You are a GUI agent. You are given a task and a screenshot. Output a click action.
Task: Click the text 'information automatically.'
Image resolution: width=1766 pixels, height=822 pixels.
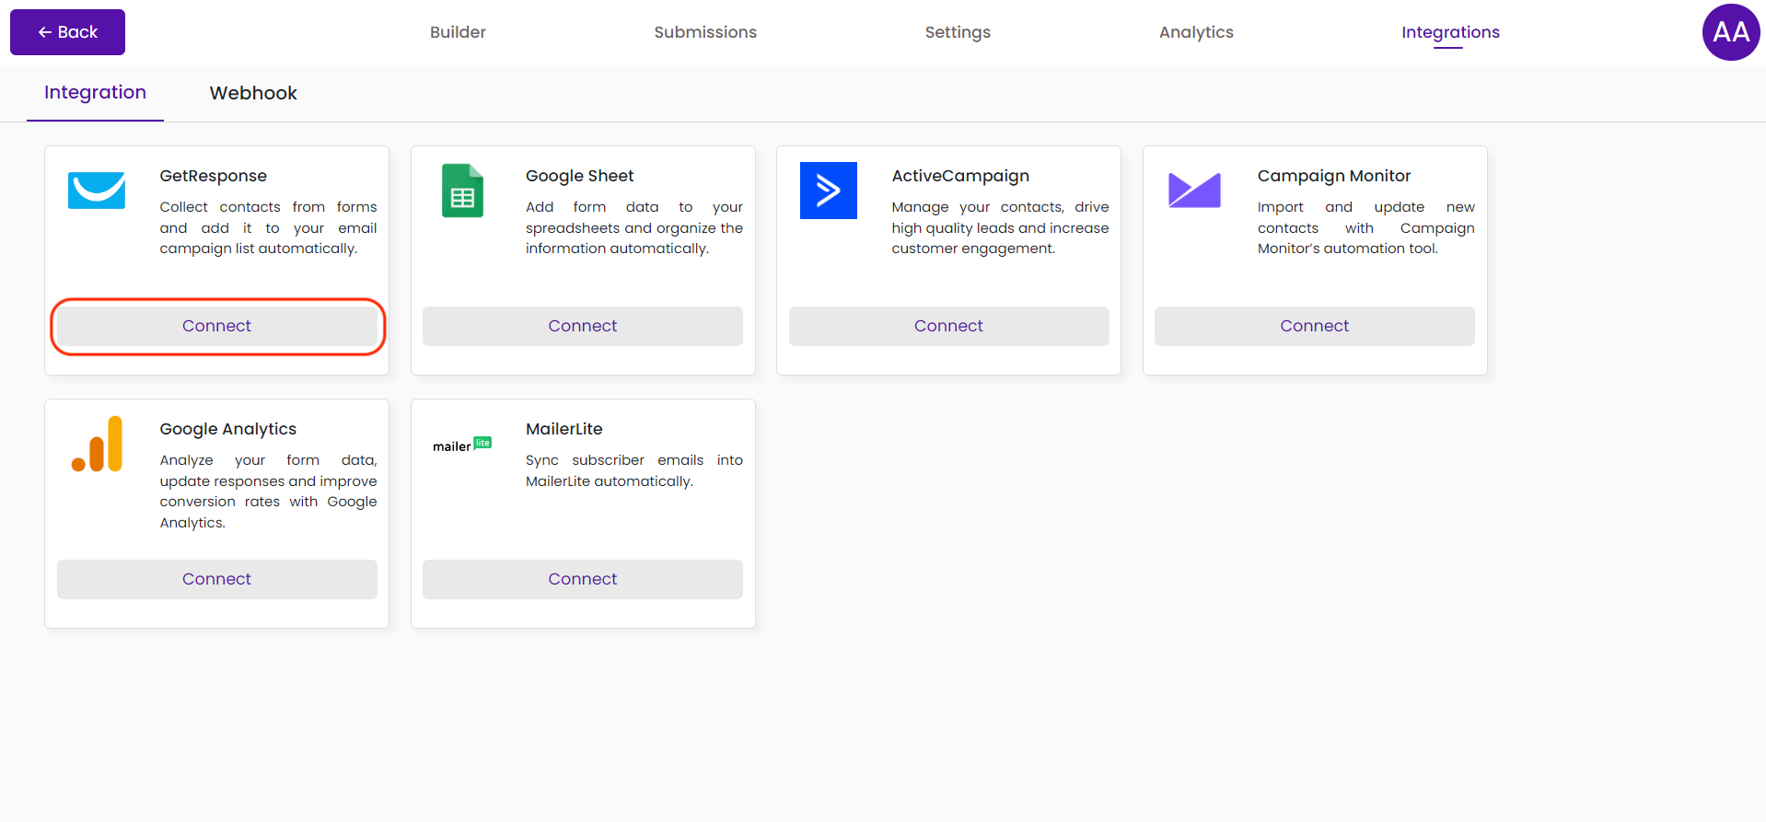click(x=618, y=249)
